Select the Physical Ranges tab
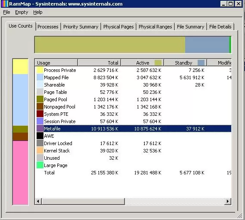The height and width of the screenshot is (220, 245). point(155,27)
